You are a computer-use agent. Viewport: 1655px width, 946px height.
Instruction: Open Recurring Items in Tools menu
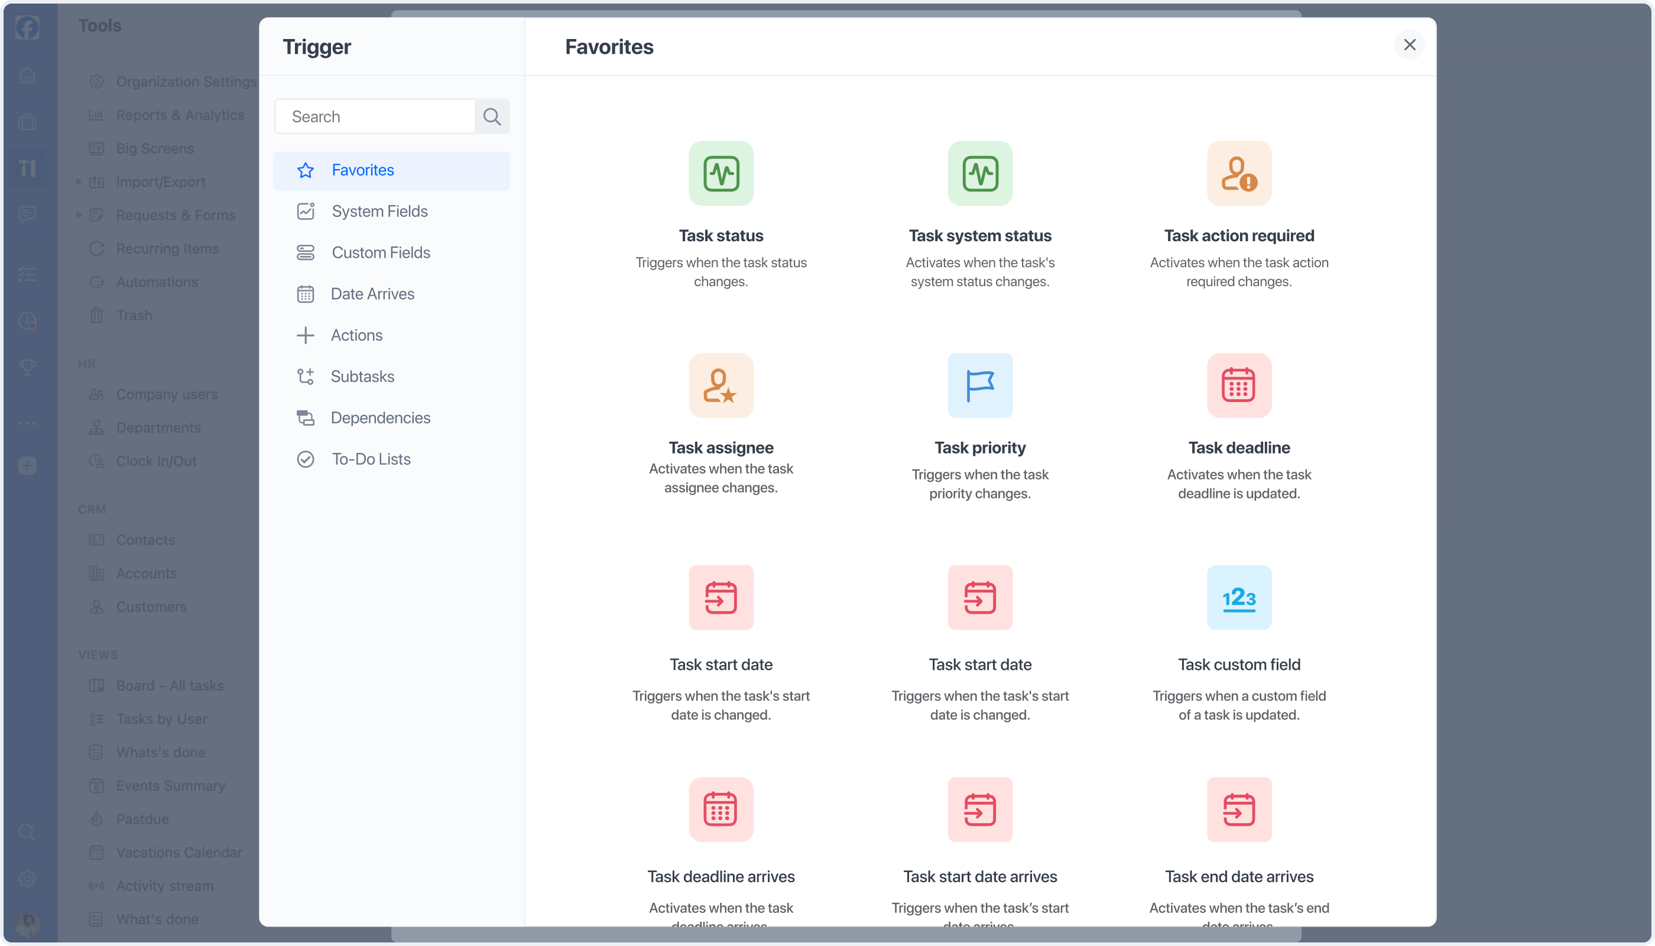154,249
